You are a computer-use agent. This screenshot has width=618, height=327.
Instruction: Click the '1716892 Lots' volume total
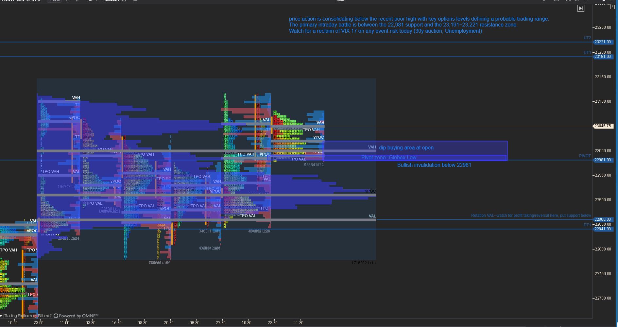[364, 263]
